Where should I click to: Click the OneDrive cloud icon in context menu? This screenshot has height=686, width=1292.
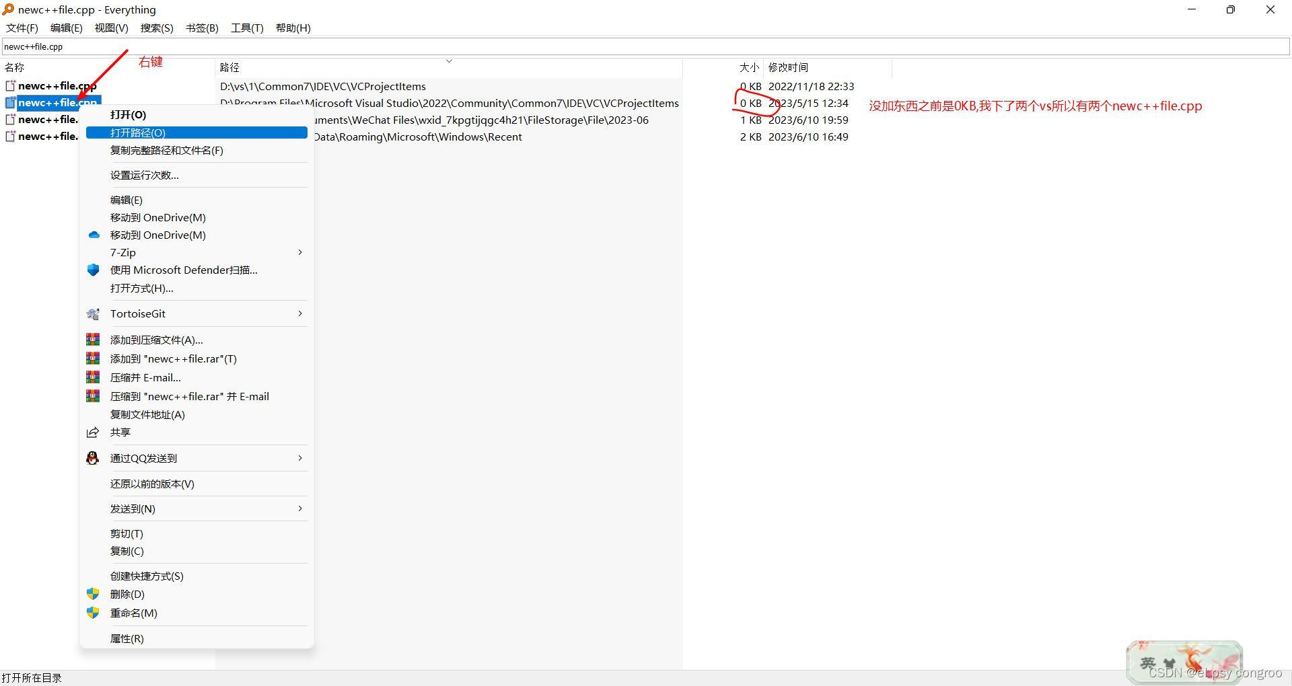point(94,235)
